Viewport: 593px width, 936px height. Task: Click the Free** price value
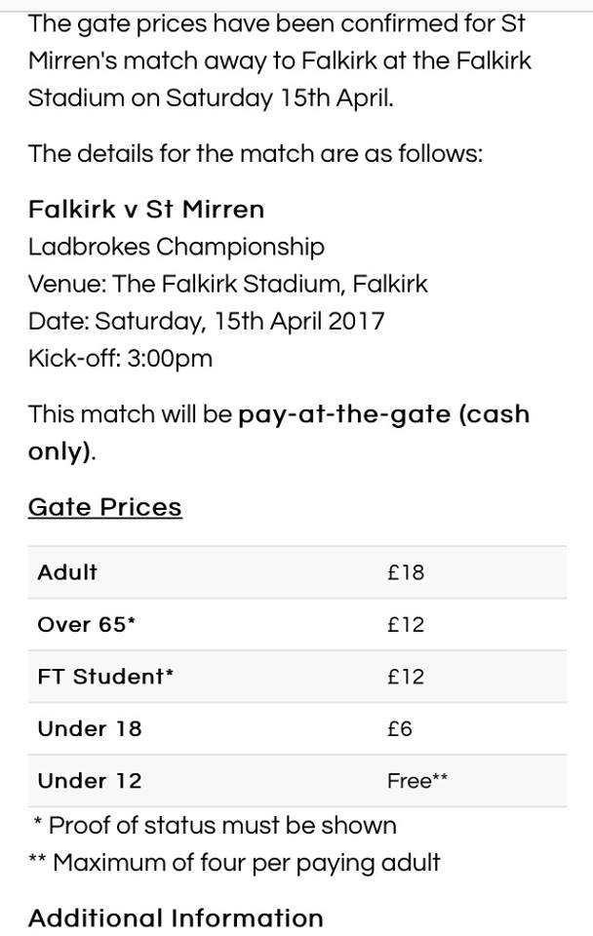(416, 781)
